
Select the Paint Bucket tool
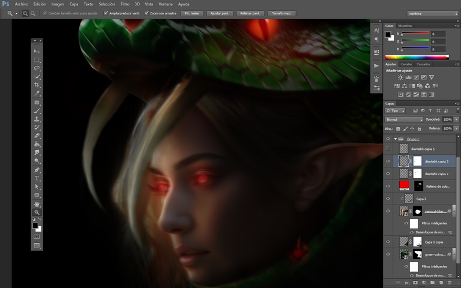(x=37, y=144)
